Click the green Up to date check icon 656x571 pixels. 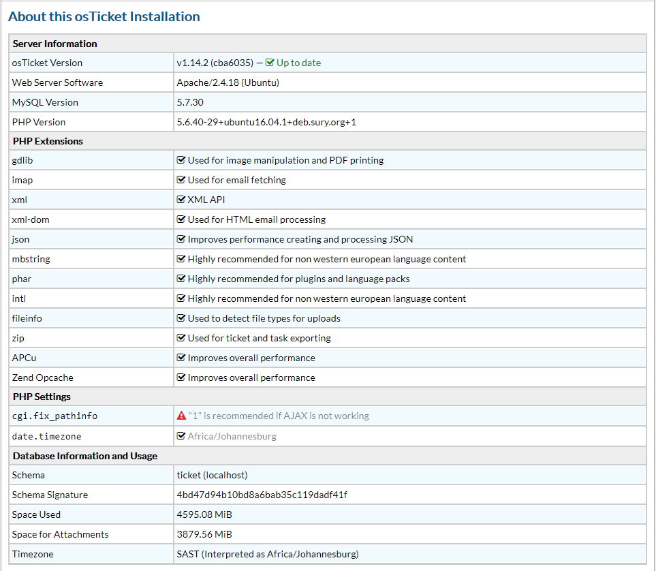pyautogui.click(x=270, y=63)
